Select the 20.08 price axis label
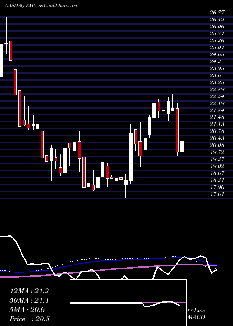Image resolution: width=233 pixels, height=326 pixels. coord(217,145)
